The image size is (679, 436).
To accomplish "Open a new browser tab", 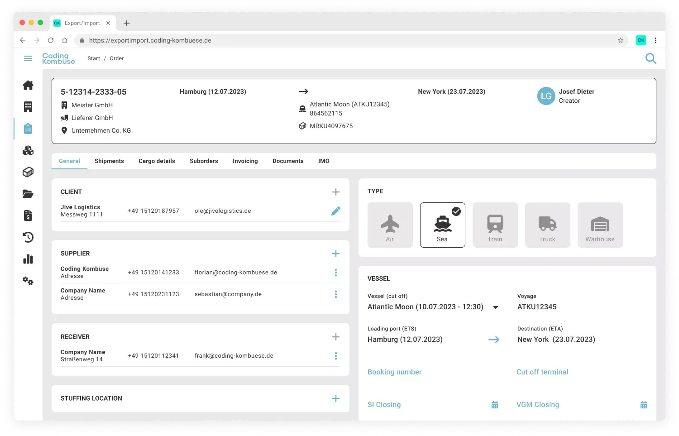I will click(x=127, y=23).
